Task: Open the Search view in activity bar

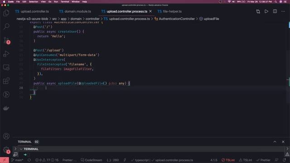Action: click(6, 26)
